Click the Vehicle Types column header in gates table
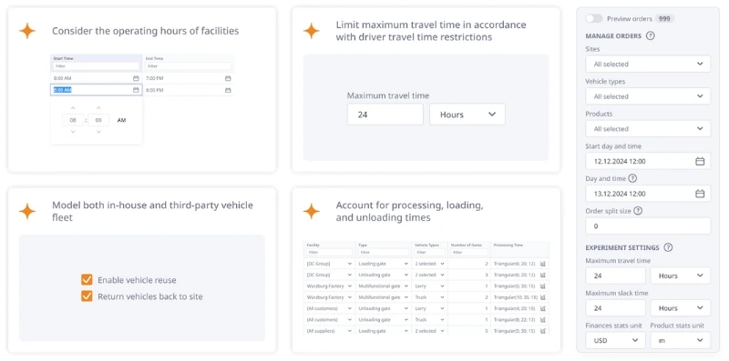The image size is (729, 361). pos(426,245)
